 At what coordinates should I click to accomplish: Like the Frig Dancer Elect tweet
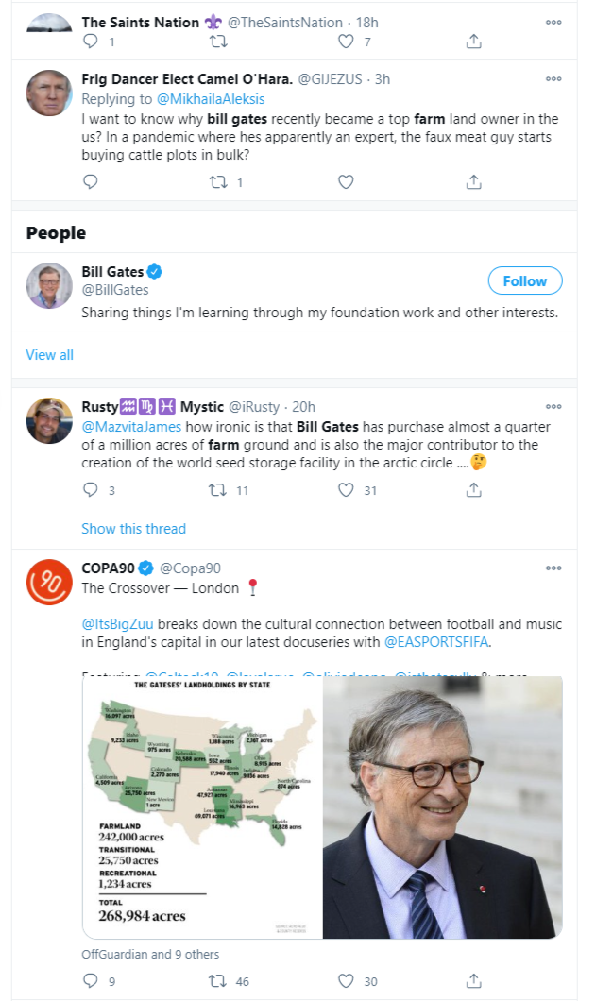pyautogui.click(x=346, y=182)
